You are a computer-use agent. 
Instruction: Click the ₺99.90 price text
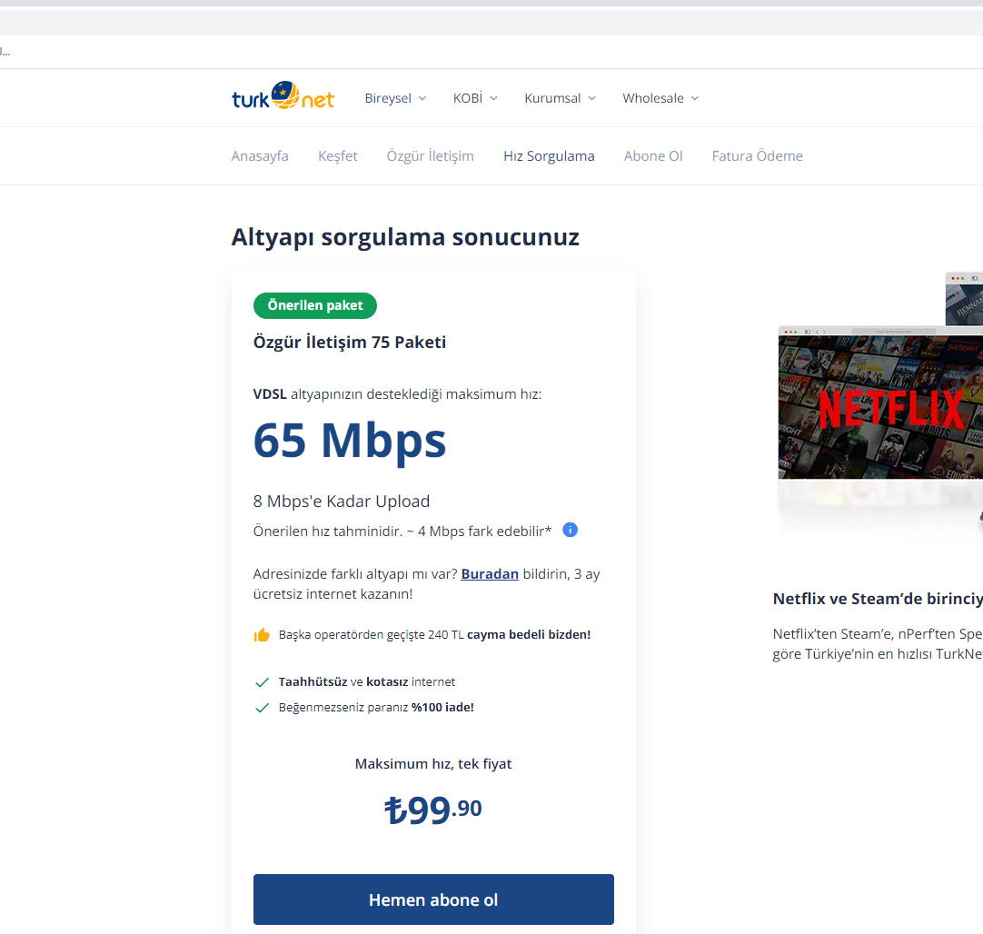click(x=432, y=810)
